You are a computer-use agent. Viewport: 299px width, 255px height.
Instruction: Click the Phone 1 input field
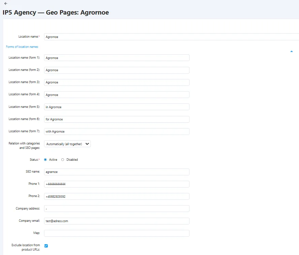click(117, 184)
